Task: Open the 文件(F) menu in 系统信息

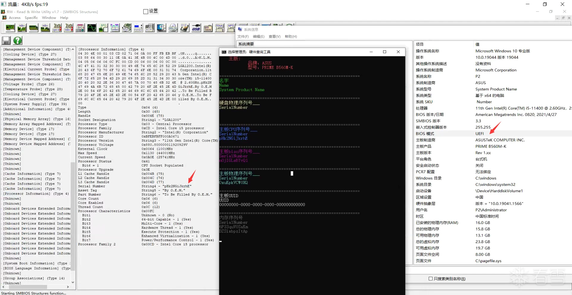Action: coord(243,36)
